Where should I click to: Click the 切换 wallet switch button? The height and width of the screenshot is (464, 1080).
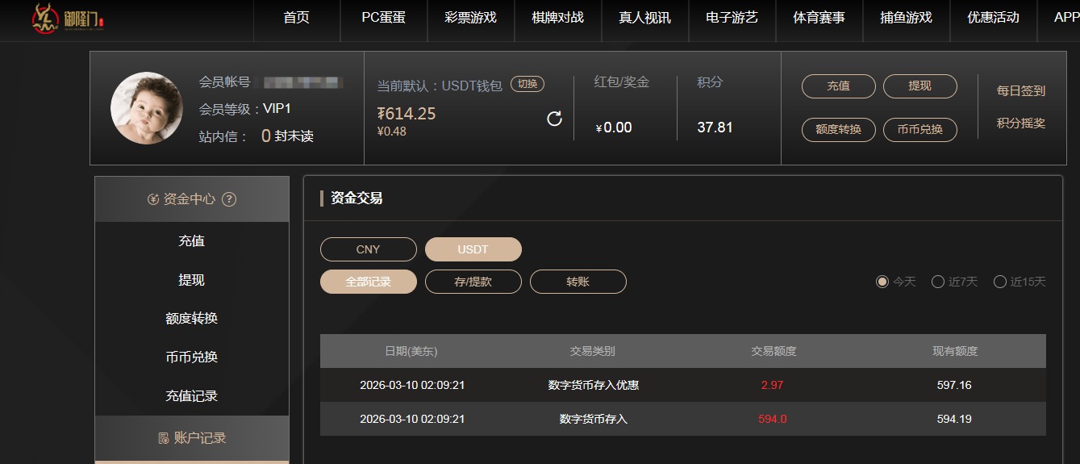point(527,84)
